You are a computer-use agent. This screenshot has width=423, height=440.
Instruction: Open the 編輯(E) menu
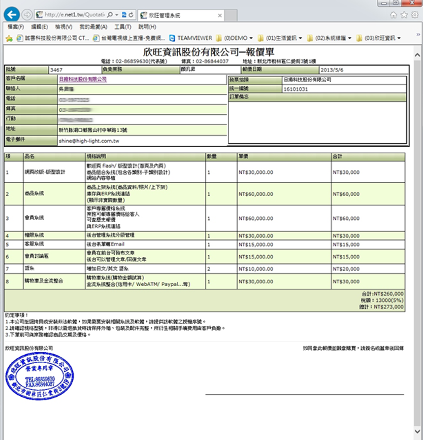39,27
